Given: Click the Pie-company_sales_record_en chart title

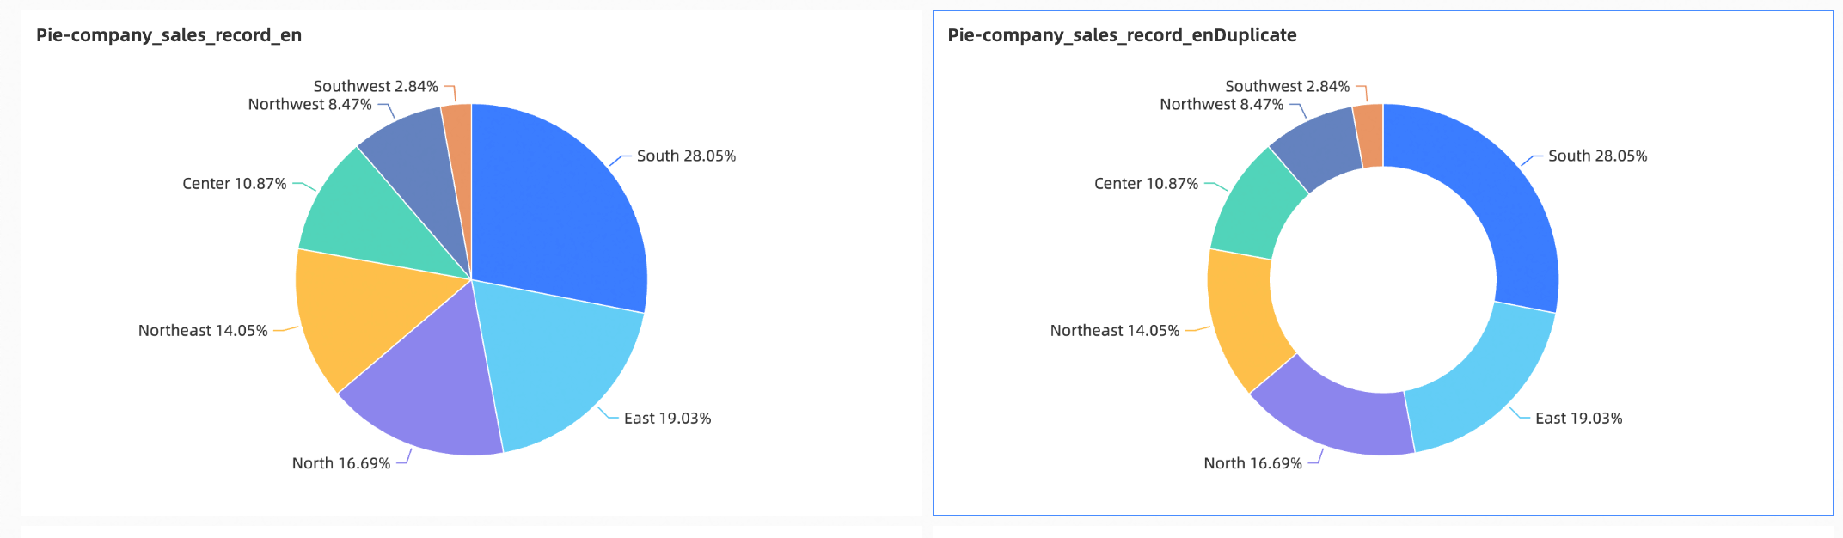Looking at the screenshot, I should pyautogui.click(x=168, y=35).
